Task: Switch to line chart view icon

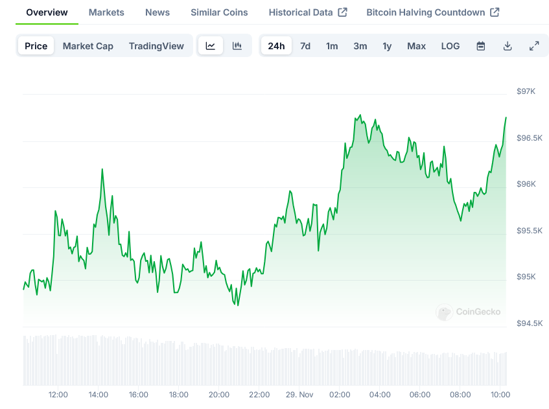Action: [211, 46]
